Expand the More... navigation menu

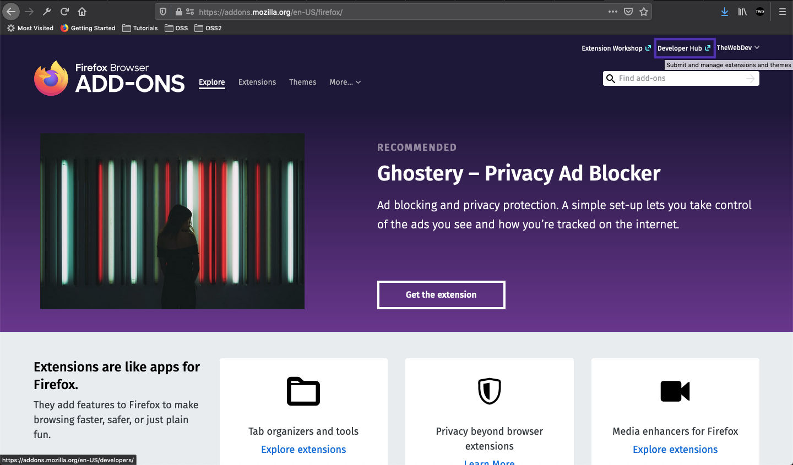[345, 82]
